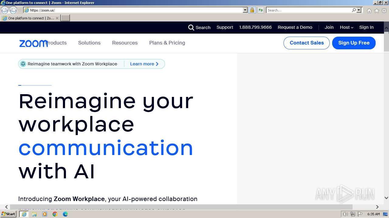
Task: Click the network tray icon
Action: [353, 214]
